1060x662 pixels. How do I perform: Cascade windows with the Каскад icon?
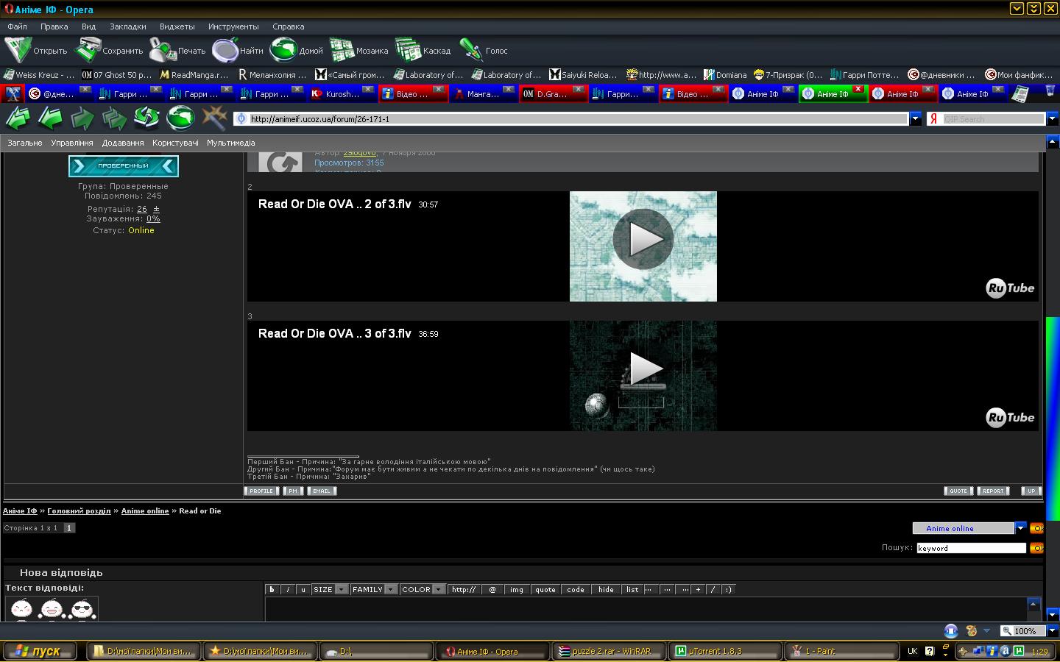coord(408,50)
